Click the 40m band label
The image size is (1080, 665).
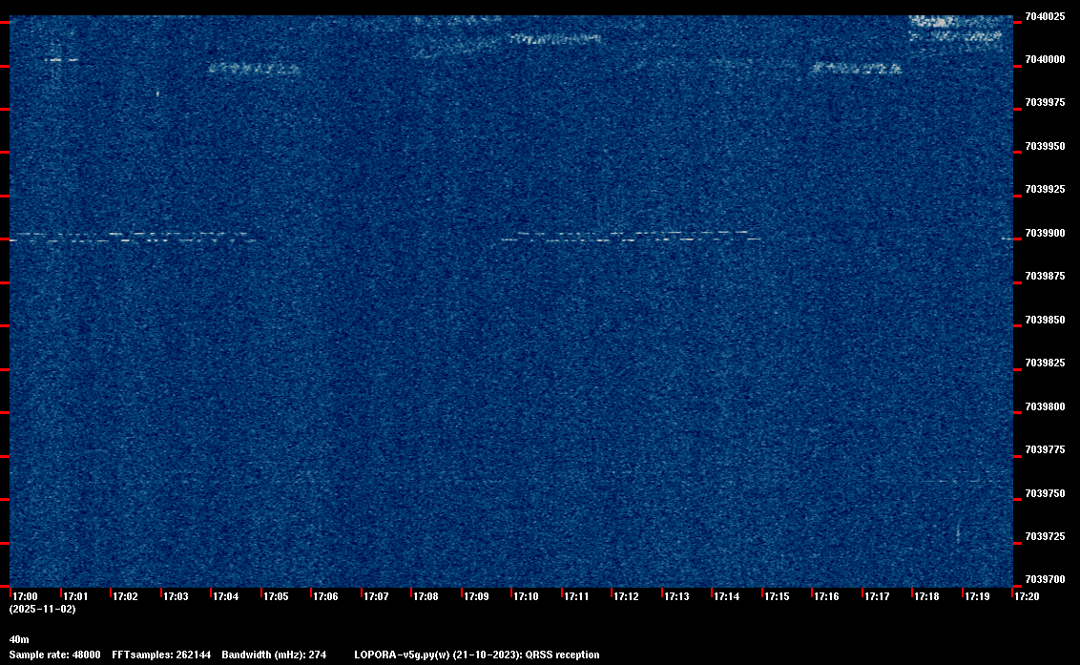[19, 639]
